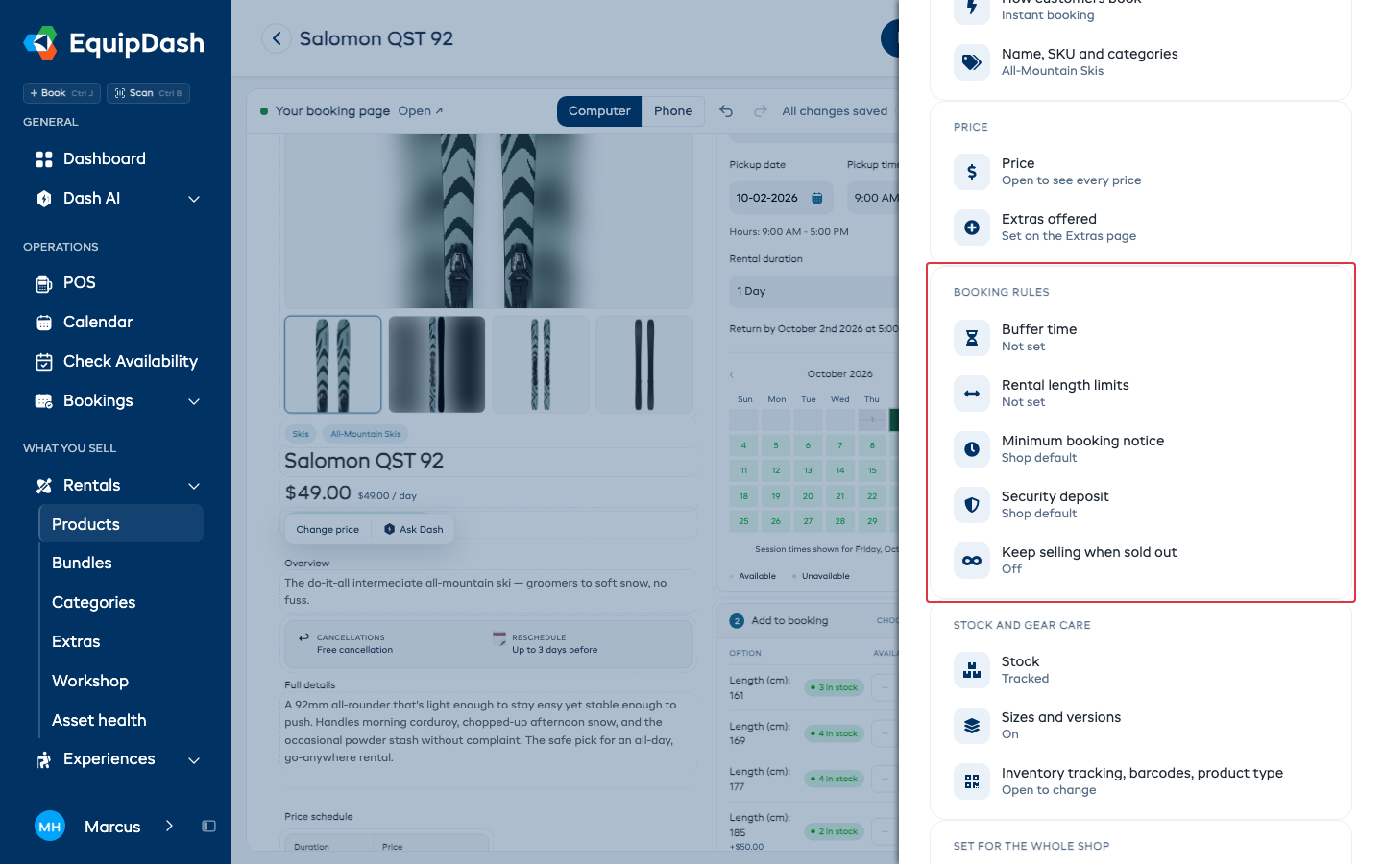
Task: Pick October 14 in the calendar
Action: coord(840,470)
